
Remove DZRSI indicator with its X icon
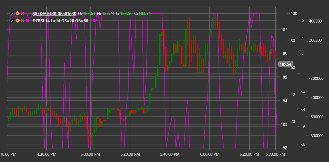coord(23,21)
